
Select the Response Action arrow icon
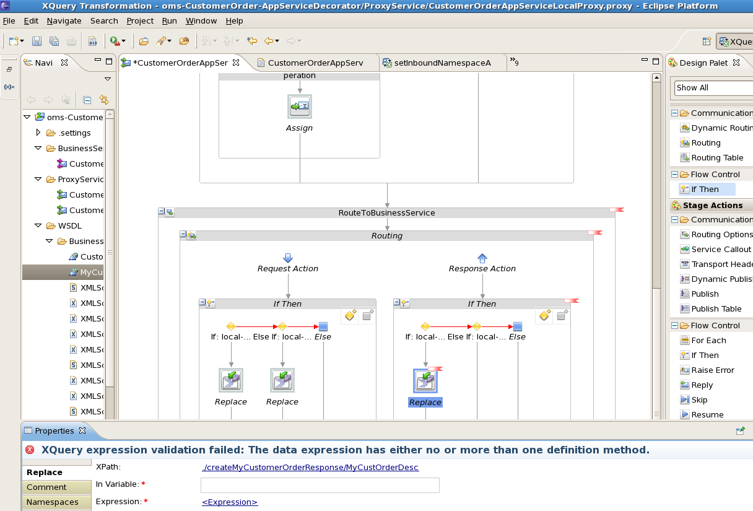pos(482,258)
